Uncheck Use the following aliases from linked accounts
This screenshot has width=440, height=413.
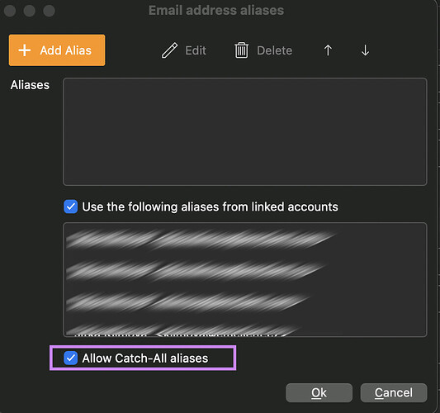coord(70,206)
